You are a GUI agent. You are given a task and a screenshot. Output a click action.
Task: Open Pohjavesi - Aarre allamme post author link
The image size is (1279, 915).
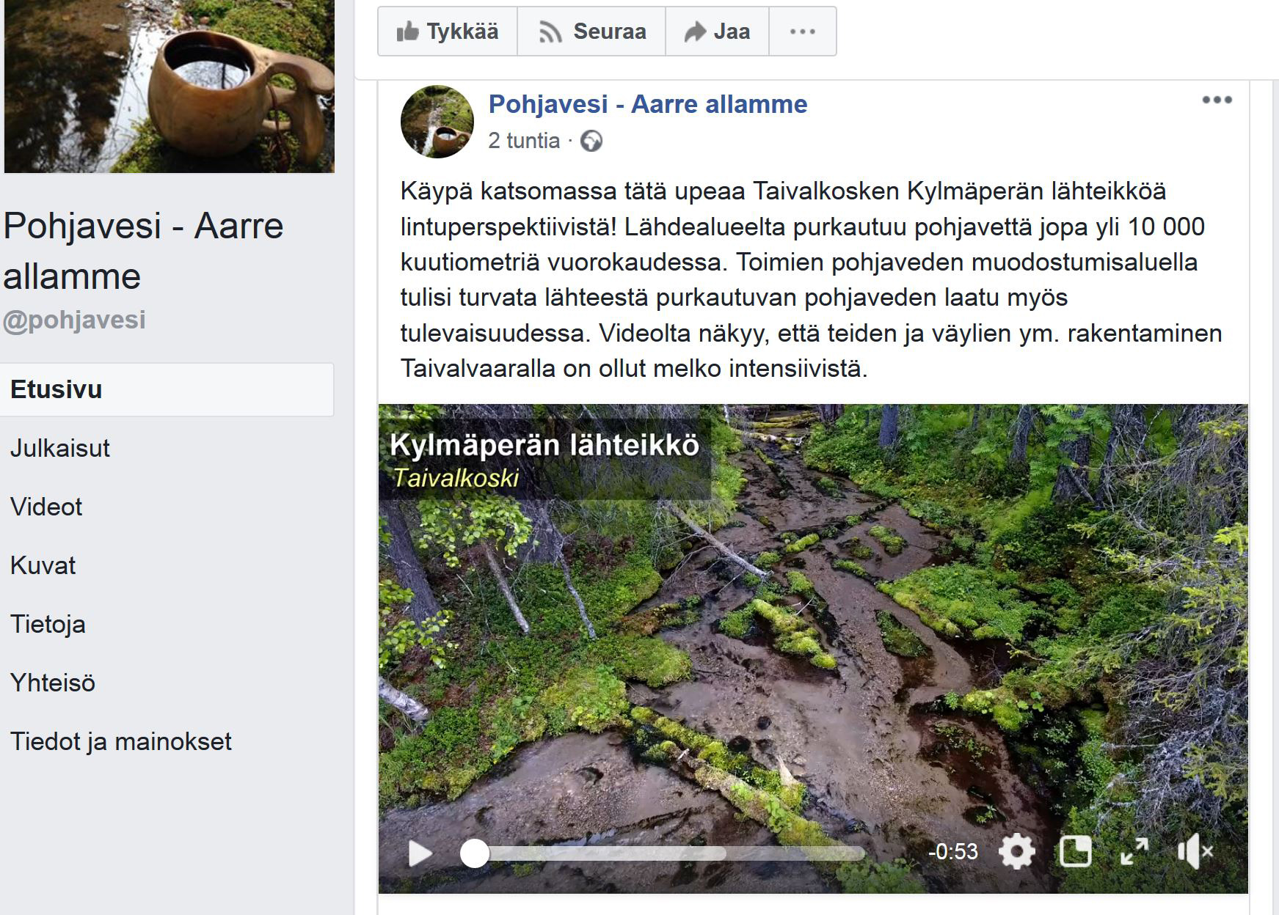click(x=648, y=104)
